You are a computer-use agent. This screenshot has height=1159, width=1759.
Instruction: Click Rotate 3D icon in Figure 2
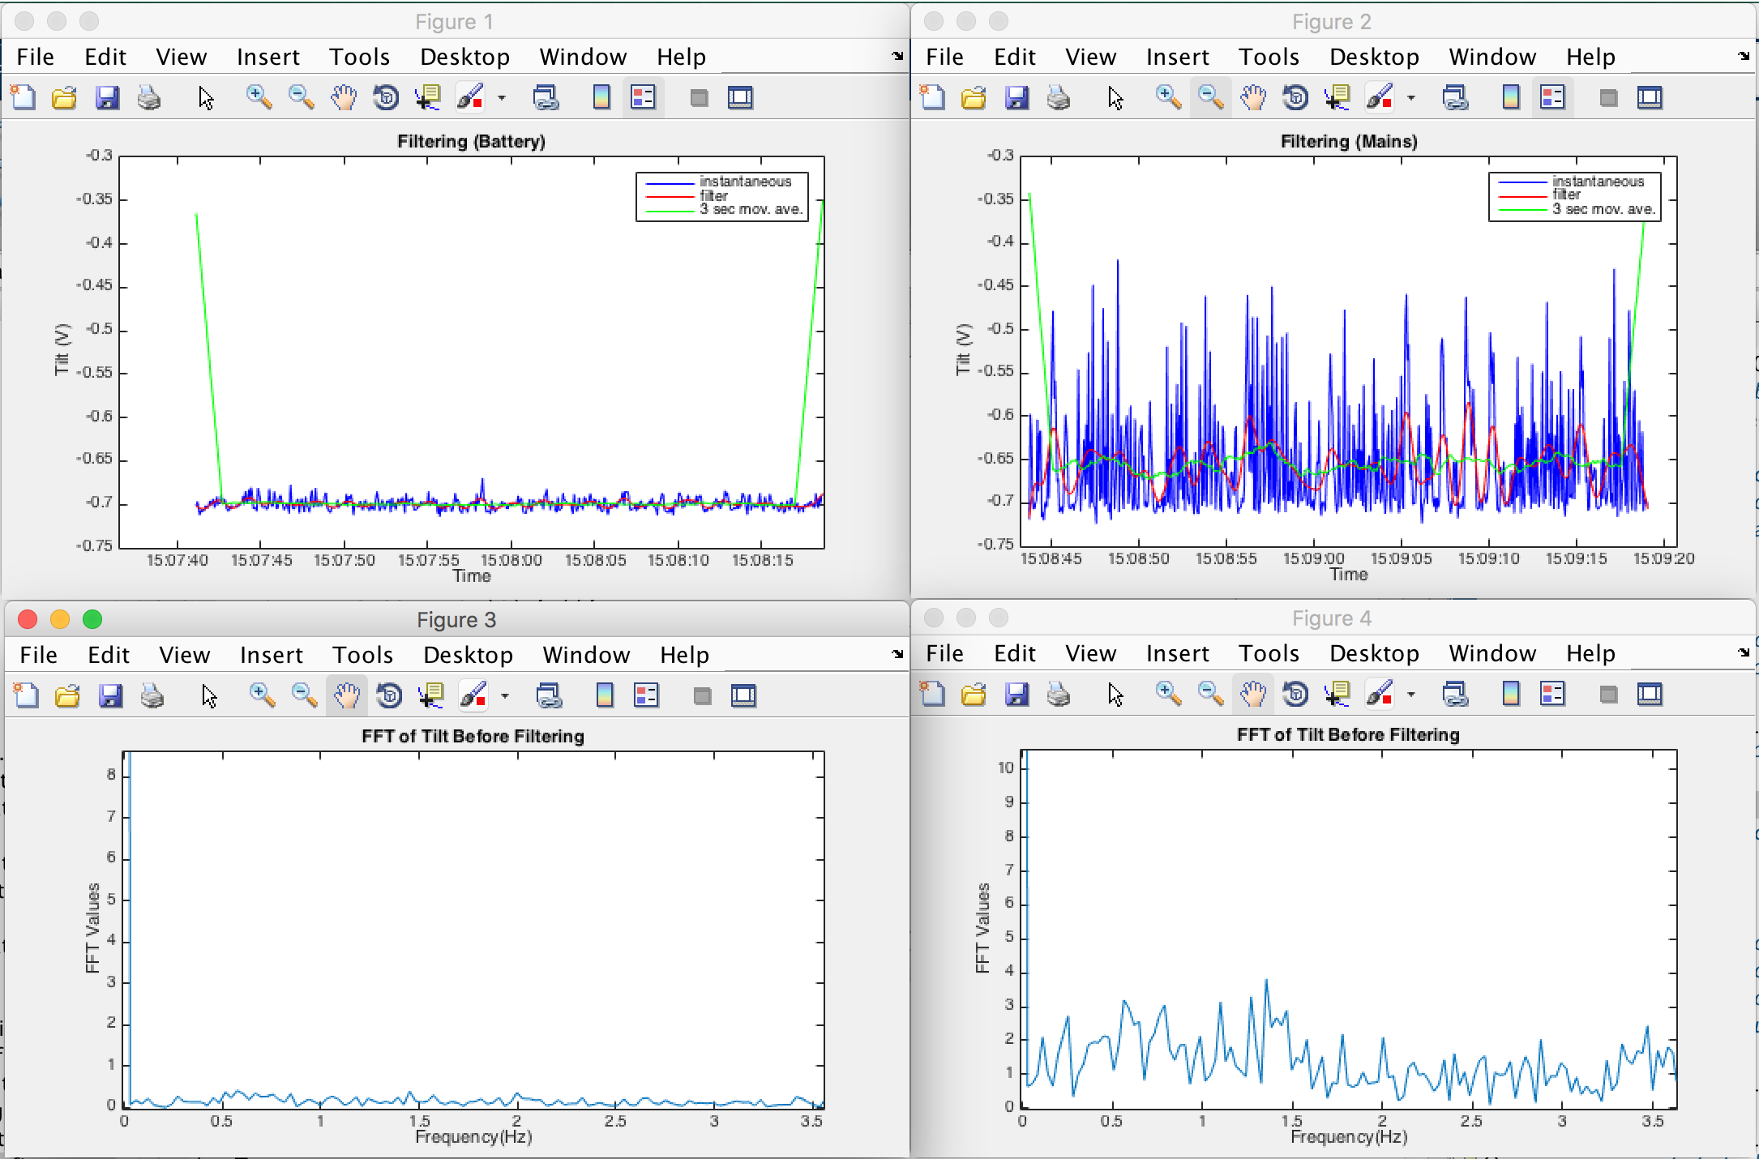coord(1295,98)
